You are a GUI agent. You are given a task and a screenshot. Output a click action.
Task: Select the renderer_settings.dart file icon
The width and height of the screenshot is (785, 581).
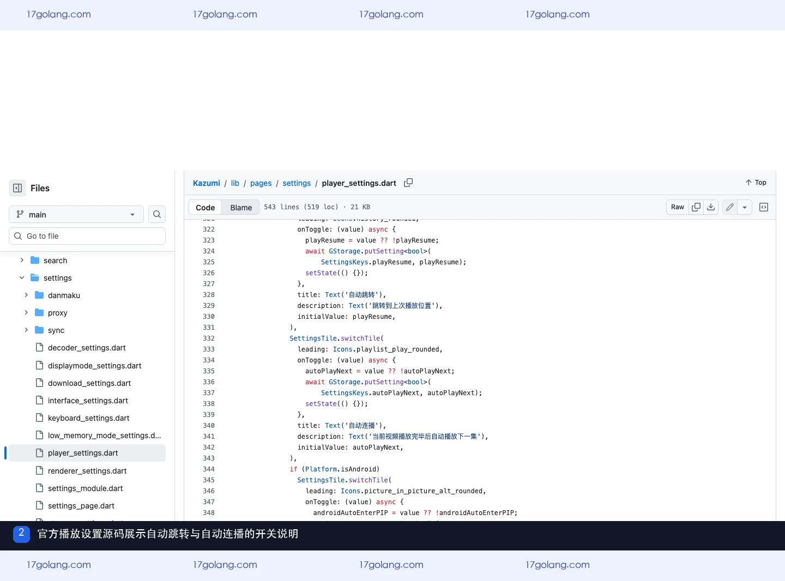tap(39, 470)
